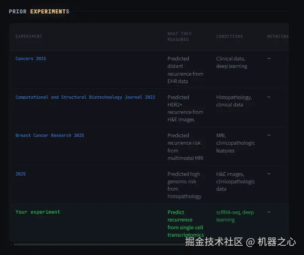Click the CONDITIONS column header
This screenshot has height=255, width=304.
pos(229,37)
